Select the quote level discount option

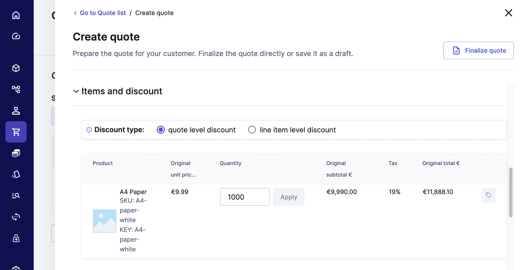tap(160, 130)
